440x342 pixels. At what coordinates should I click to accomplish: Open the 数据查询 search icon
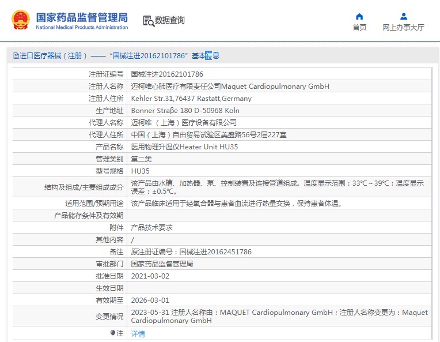coord(149,21)
